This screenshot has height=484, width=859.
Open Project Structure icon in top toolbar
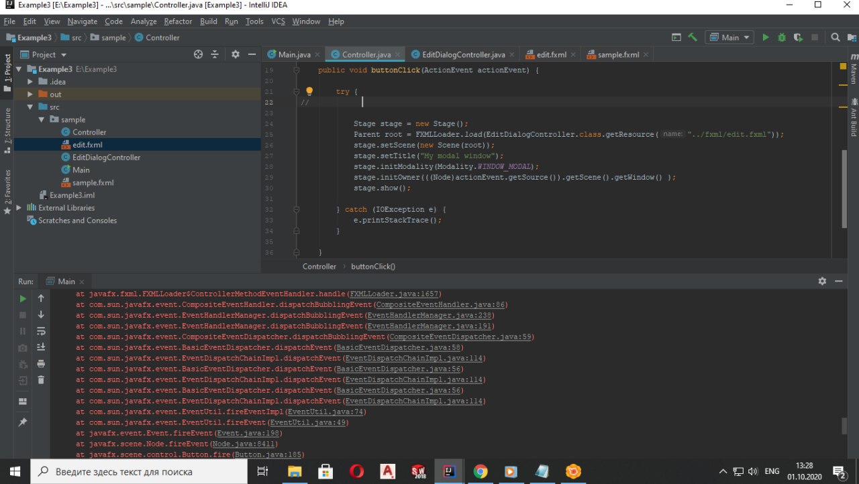click(851, 38)
